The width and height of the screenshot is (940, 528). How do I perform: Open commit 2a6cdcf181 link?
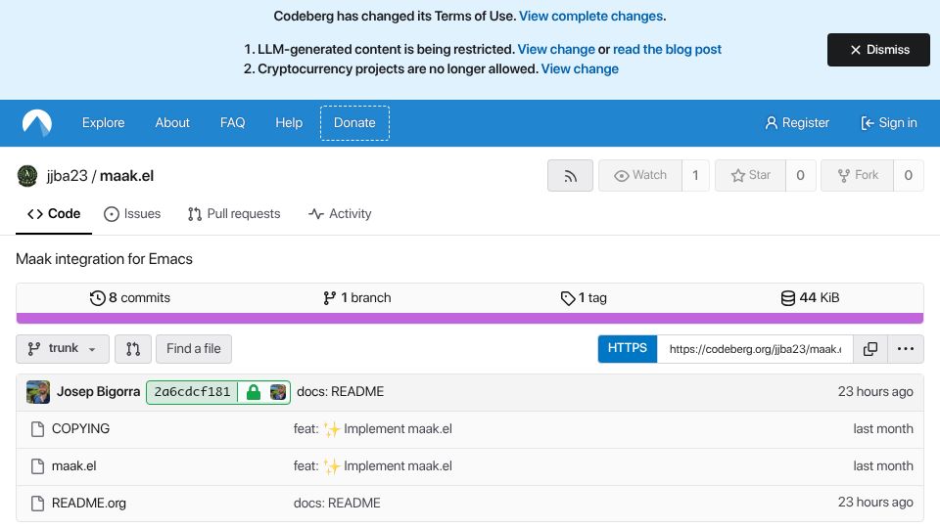192,392
